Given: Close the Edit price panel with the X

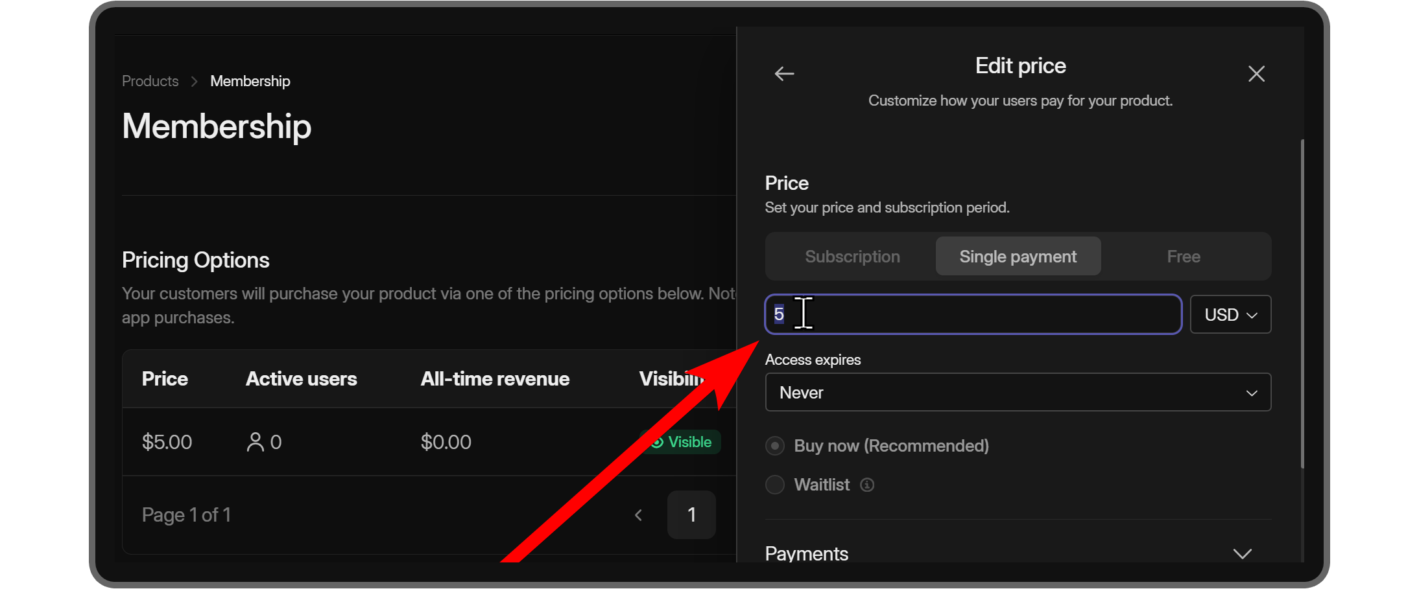Looking at the screenshot, I should (1256, 73).
